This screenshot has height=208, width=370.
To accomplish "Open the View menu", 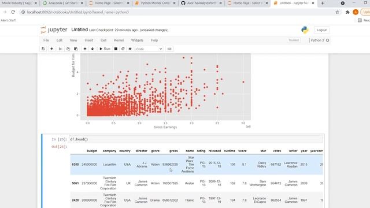I will pos(73,40).
